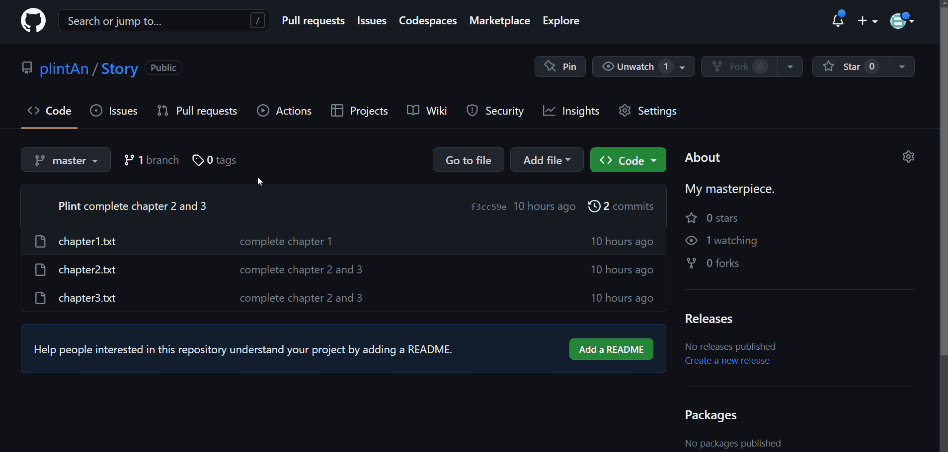948x452 pixels.
Task: Star the repository
Action: pos(851,66)
